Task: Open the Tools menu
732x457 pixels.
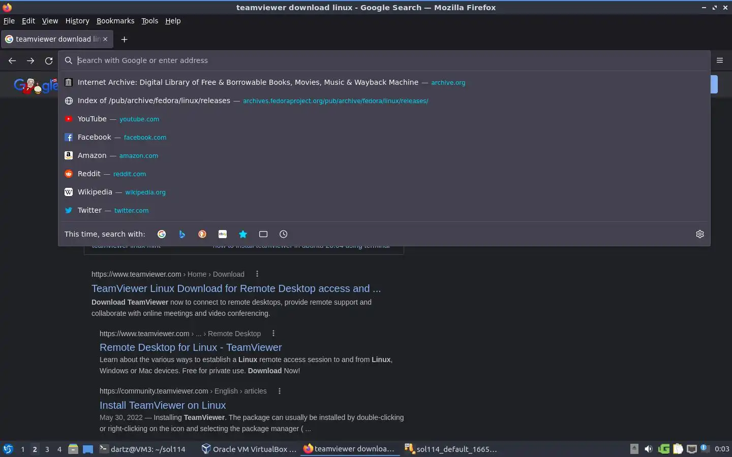Action: (x=149, y=21)
